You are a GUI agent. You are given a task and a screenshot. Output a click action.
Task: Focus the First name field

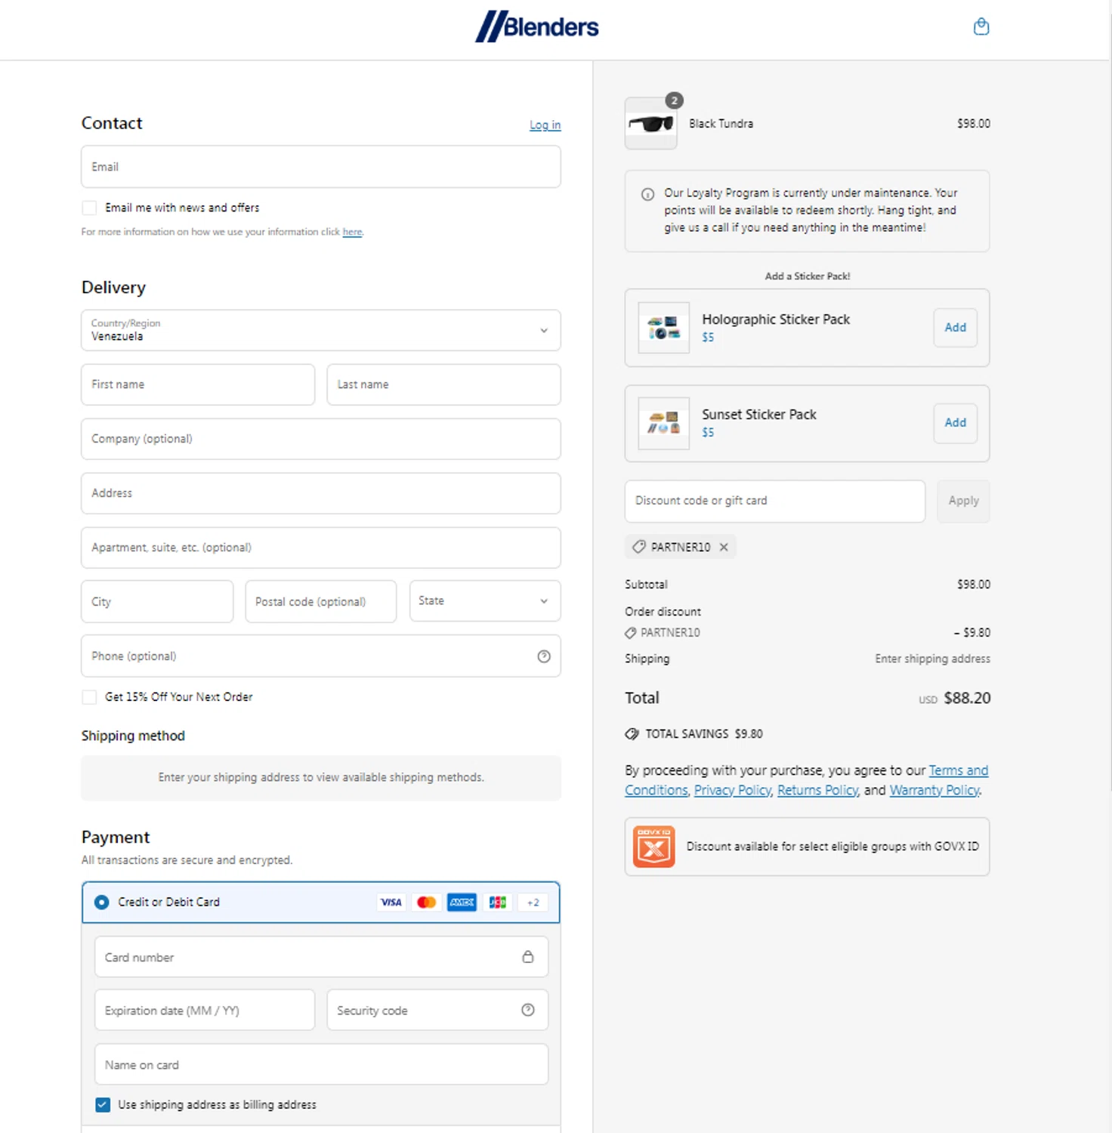click(198, 384)
